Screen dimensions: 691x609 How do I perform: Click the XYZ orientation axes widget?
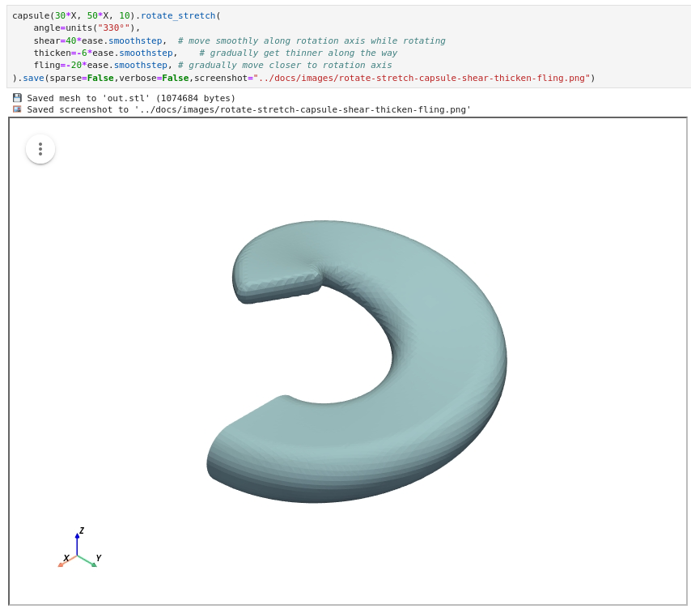(80, 547)
